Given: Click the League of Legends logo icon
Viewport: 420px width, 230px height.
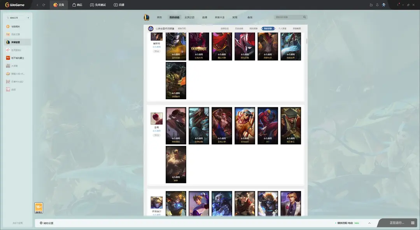Looking at the screenshot, I should pyautogui.click(x=147, y=18).
